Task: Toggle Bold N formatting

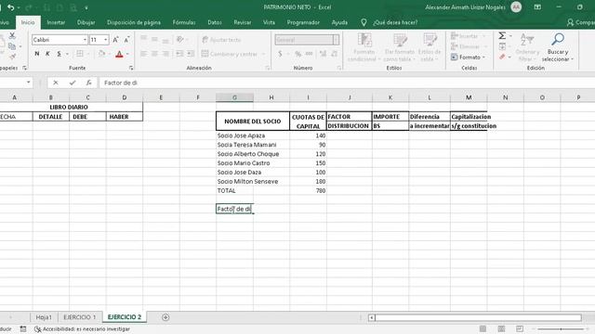Action: 37,54
